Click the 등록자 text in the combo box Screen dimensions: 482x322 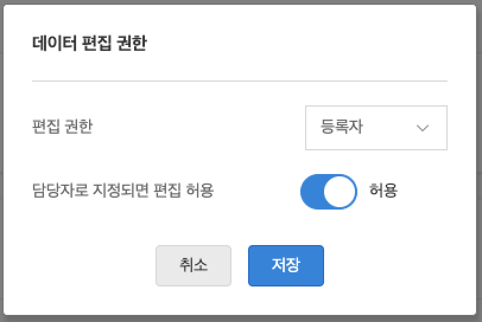(x=341, y=128)
